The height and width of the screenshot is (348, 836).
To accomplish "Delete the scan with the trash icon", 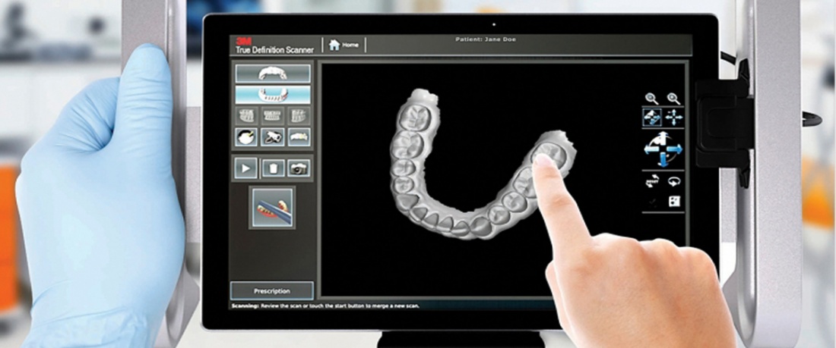I will coord(273,168).
